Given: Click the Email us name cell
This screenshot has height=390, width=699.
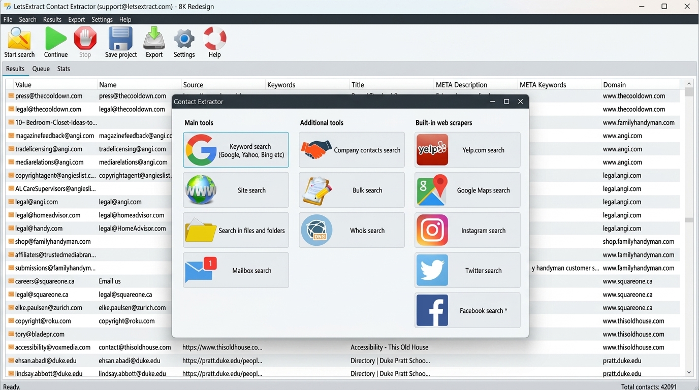Looking at the screenshot, I should click(110, 281).
